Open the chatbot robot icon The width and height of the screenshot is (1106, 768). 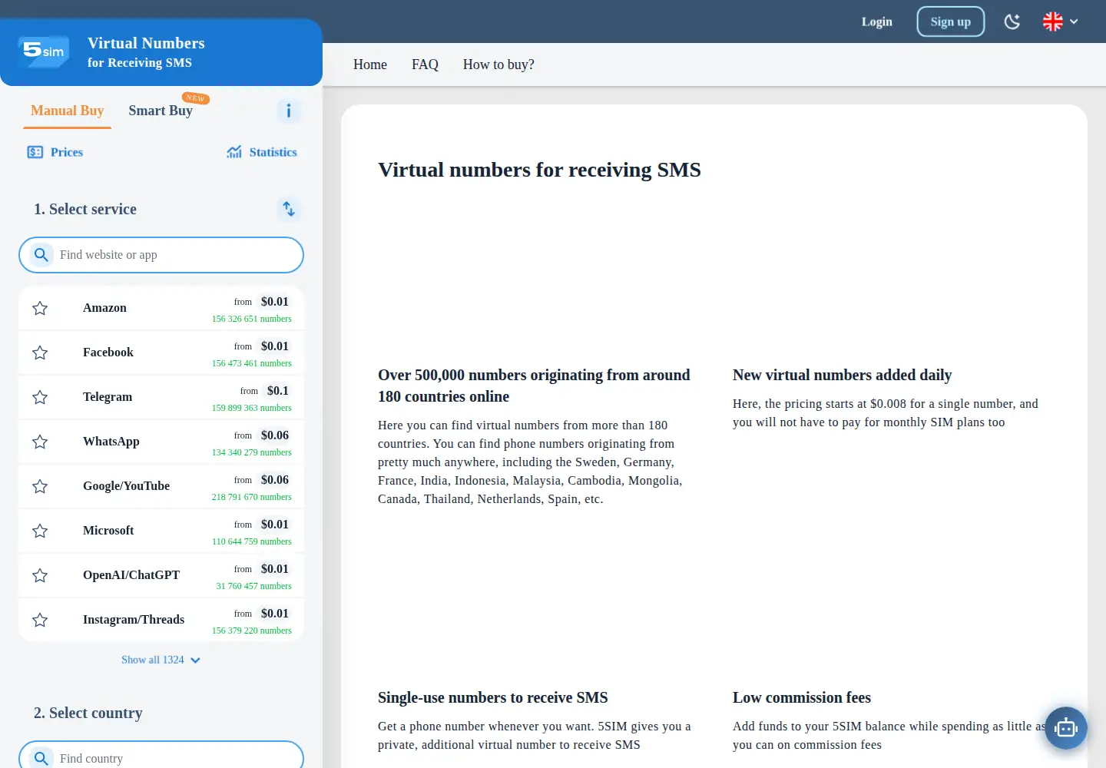1066,727
